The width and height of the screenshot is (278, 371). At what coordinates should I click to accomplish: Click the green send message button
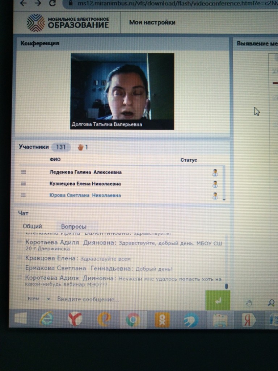218,300
